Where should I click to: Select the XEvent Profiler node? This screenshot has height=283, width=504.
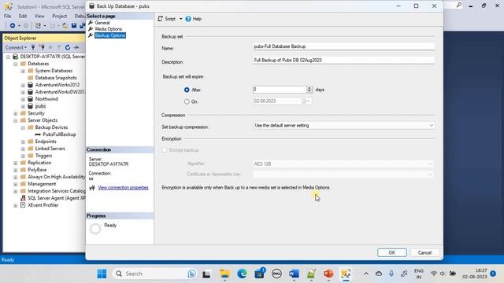(43, 205)
